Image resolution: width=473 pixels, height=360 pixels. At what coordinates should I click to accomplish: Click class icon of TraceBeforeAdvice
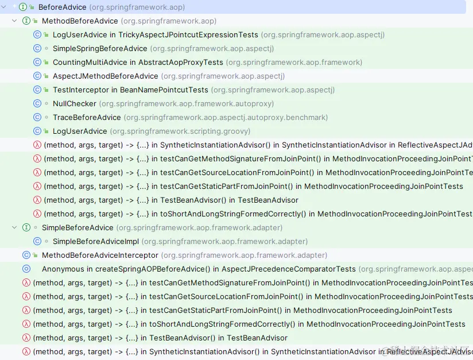pos(37,117)
